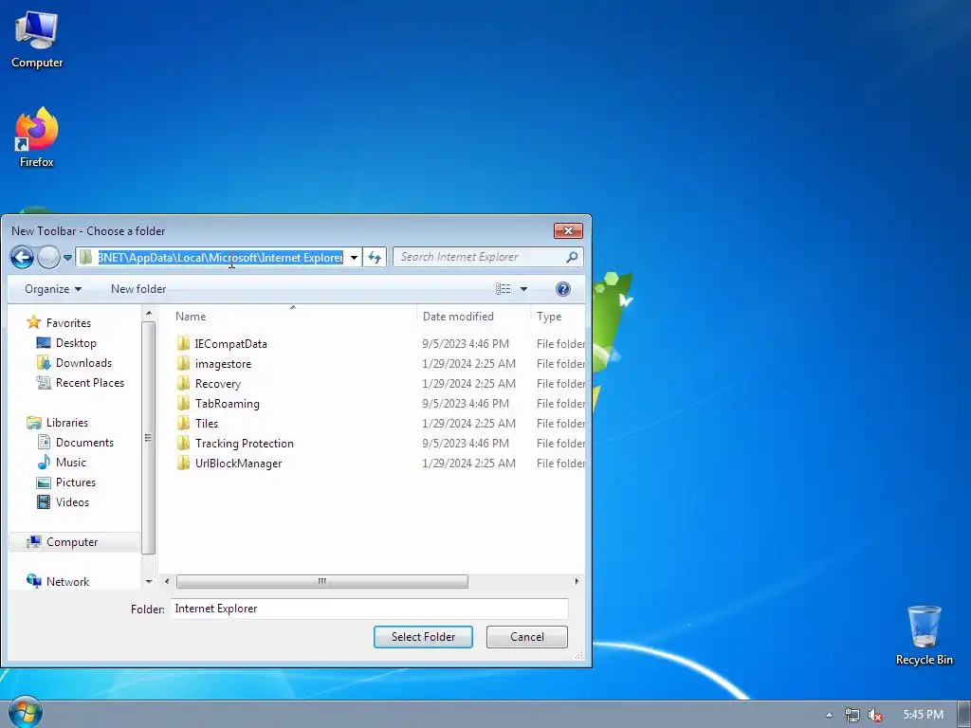Screen dimensions: 971x728
Task: Sort by the Type column header
Action: [558, 317]
